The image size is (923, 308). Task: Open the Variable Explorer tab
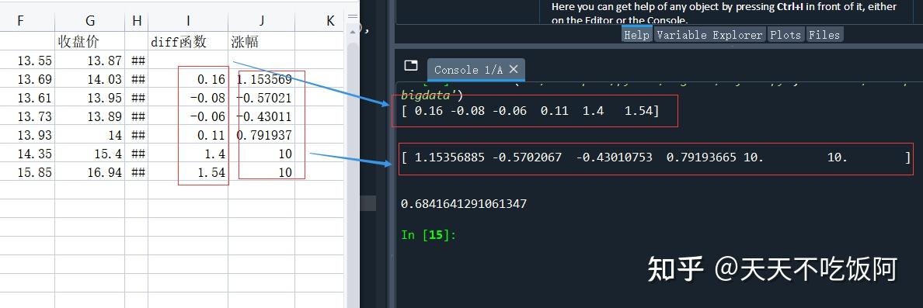709,35
